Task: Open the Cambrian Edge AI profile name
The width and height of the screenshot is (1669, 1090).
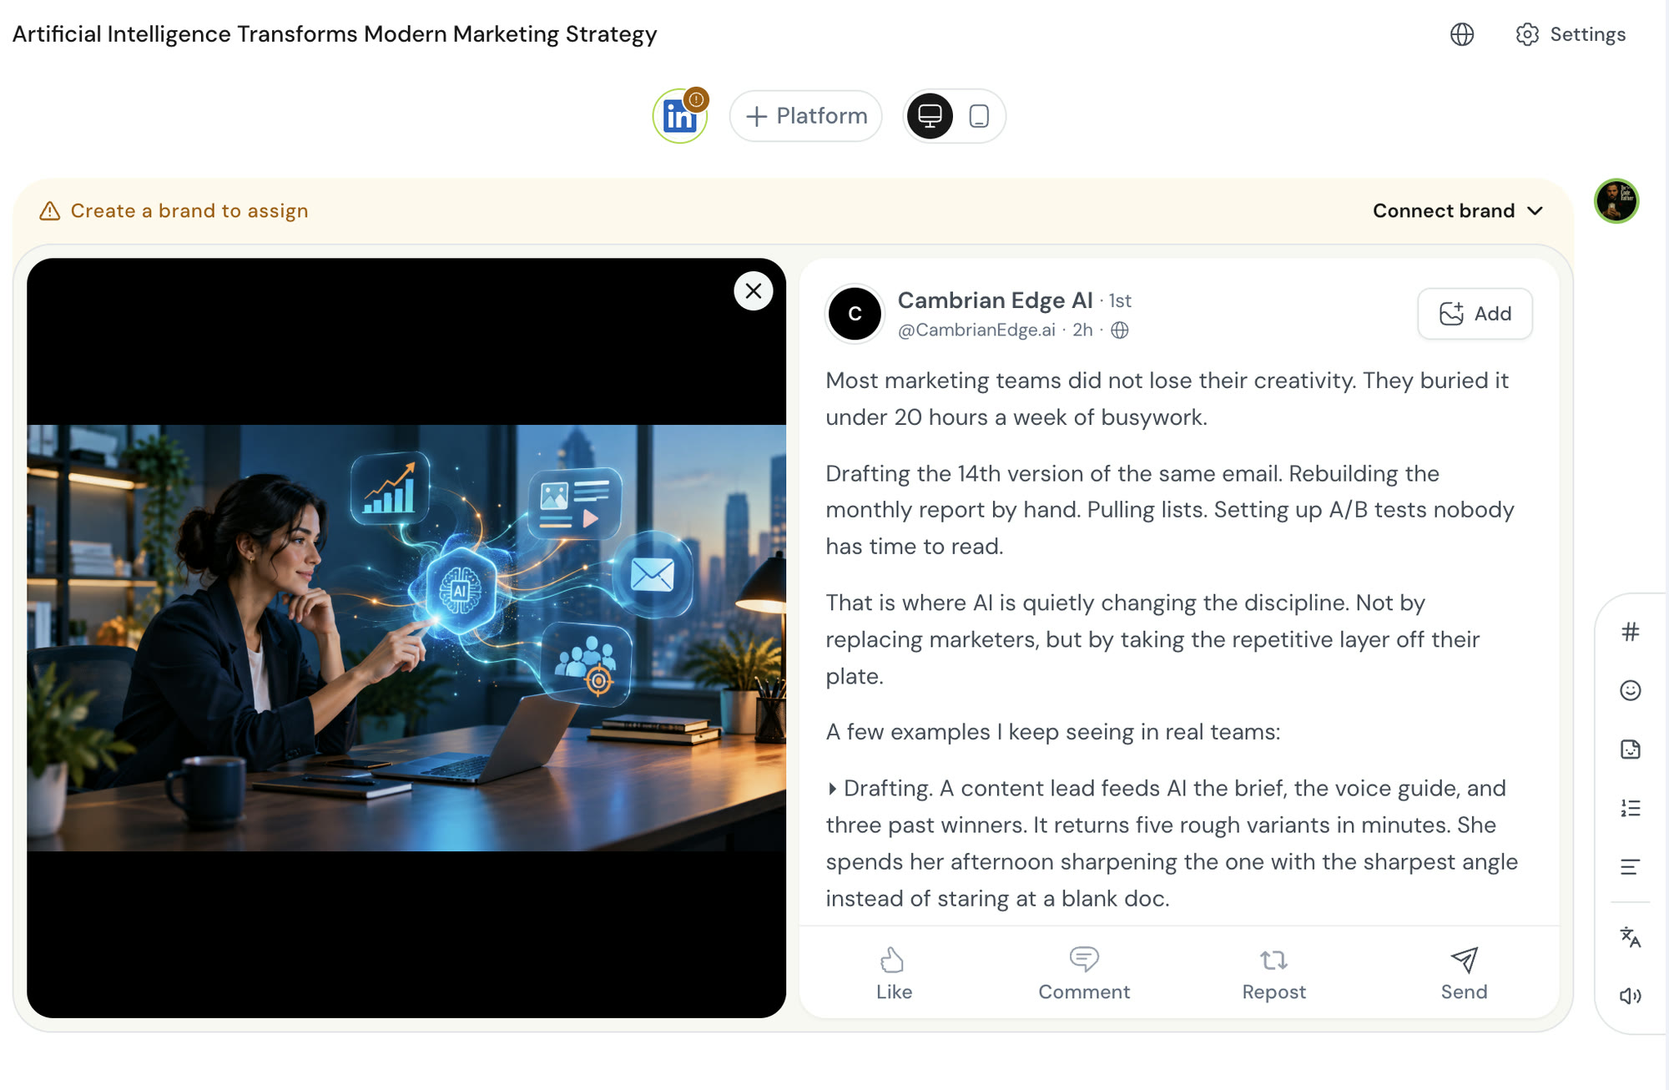Action: pos(995,300)
